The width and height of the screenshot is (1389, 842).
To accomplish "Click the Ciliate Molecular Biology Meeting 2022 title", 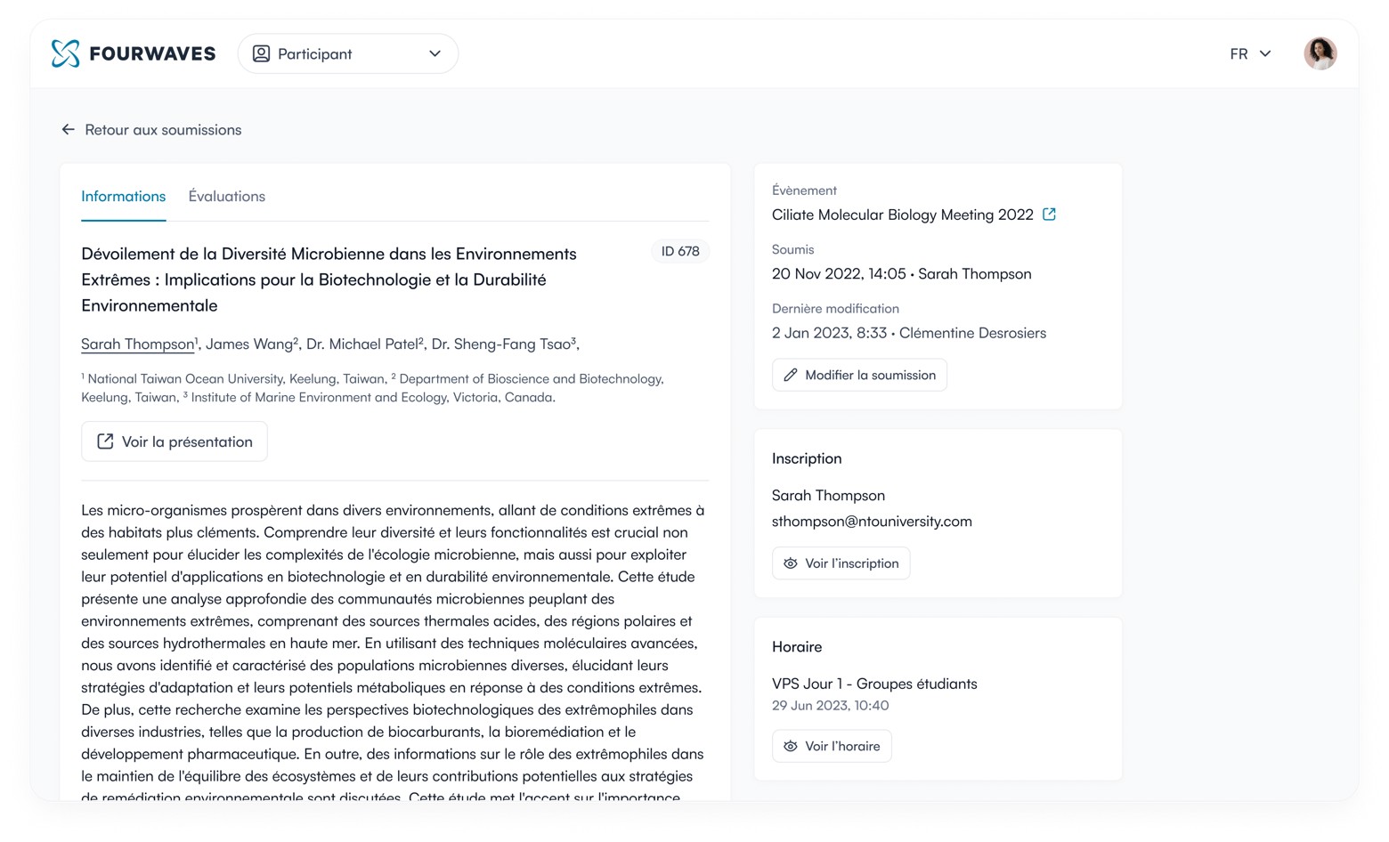I will (902, 215).
